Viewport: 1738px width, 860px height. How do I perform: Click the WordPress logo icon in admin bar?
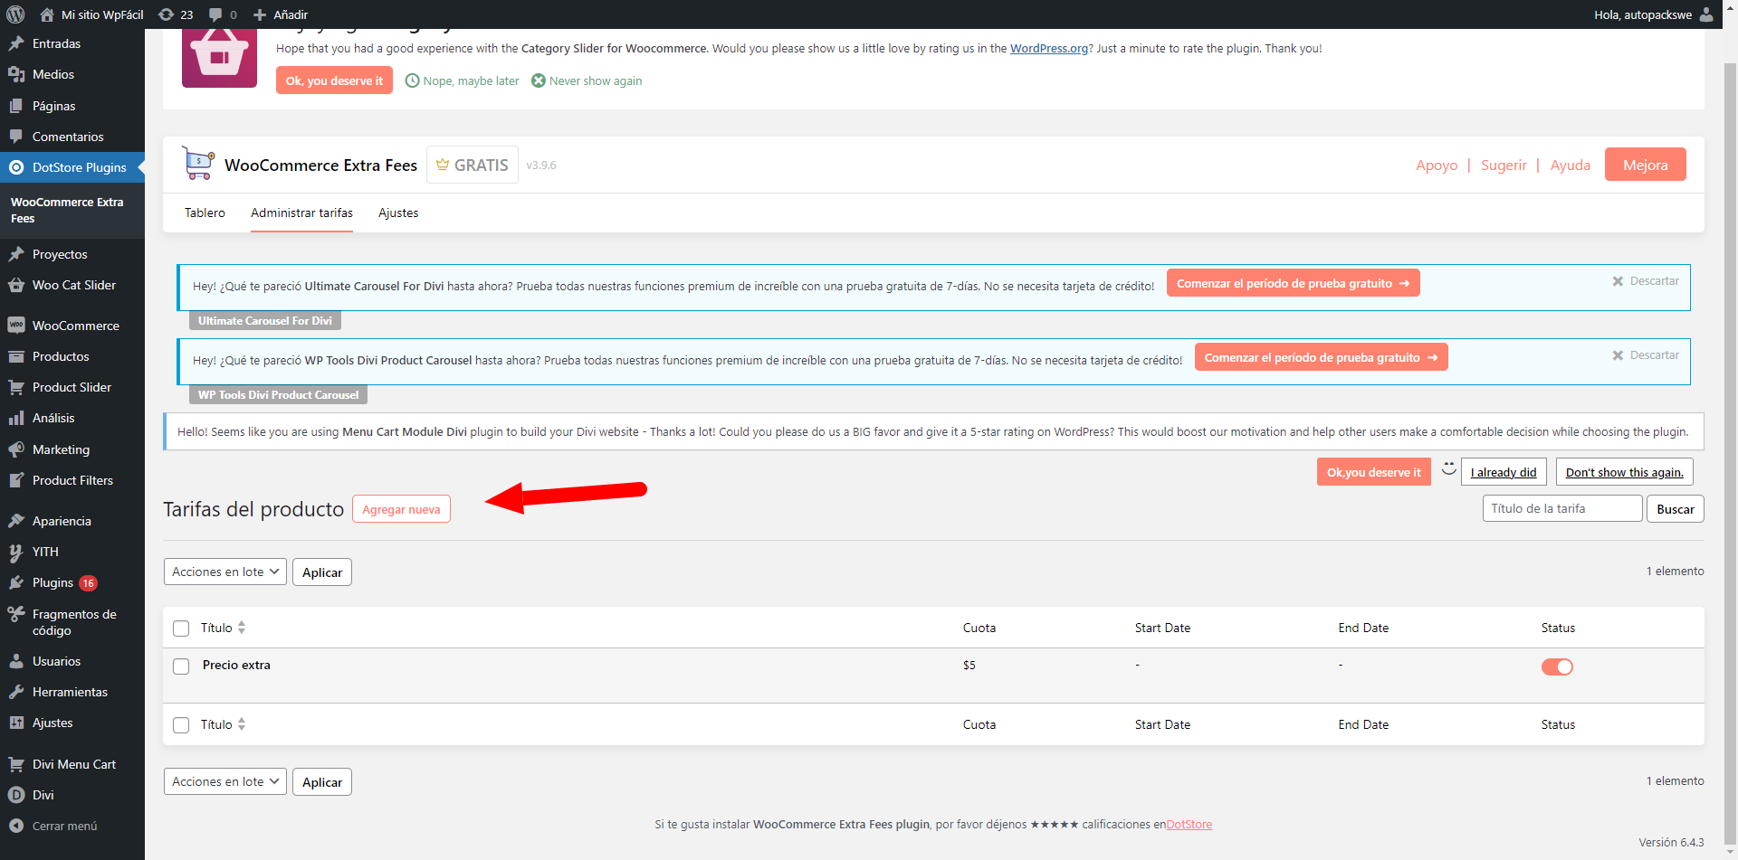coord(15,14)
